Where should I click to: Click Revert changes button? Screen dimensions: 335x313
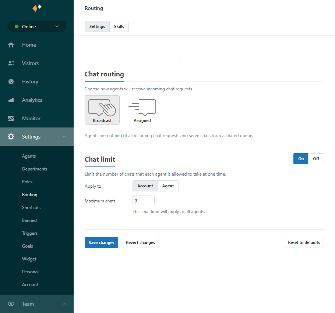click(x=140, y=242)
